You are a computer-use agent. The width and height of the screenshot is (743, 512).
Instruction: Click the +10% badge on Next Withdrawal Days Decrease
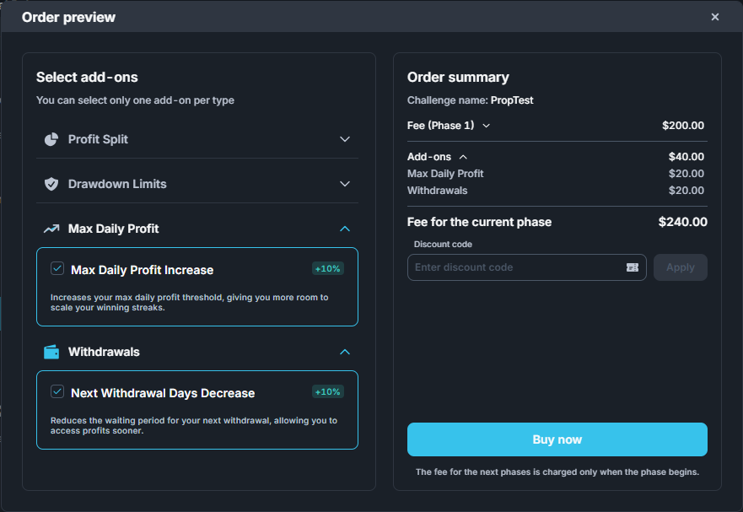point(327,392)
